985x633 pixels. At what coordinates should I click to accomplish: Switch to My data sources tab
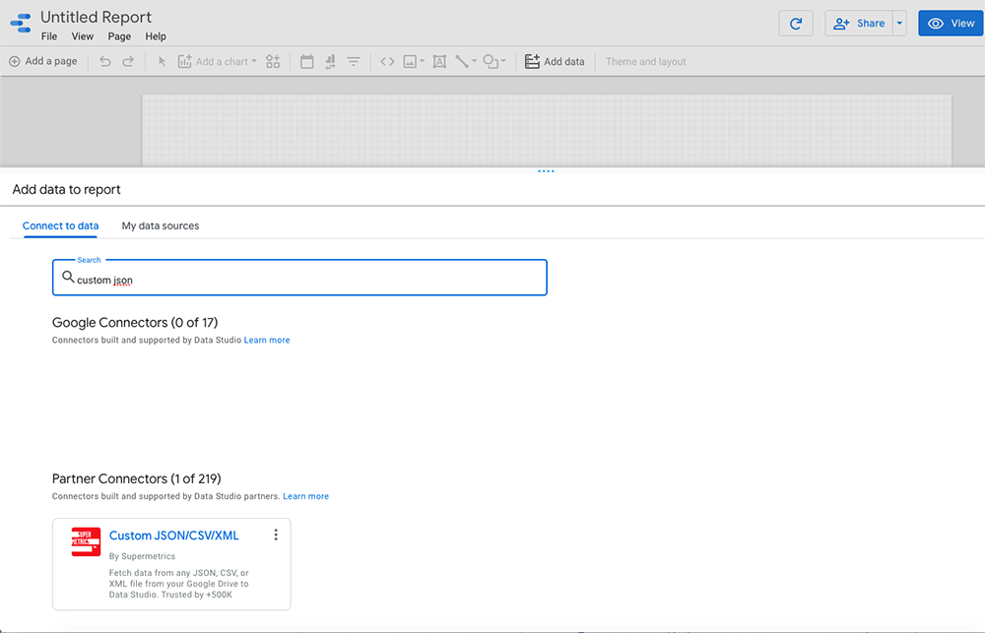click(161, 226)
